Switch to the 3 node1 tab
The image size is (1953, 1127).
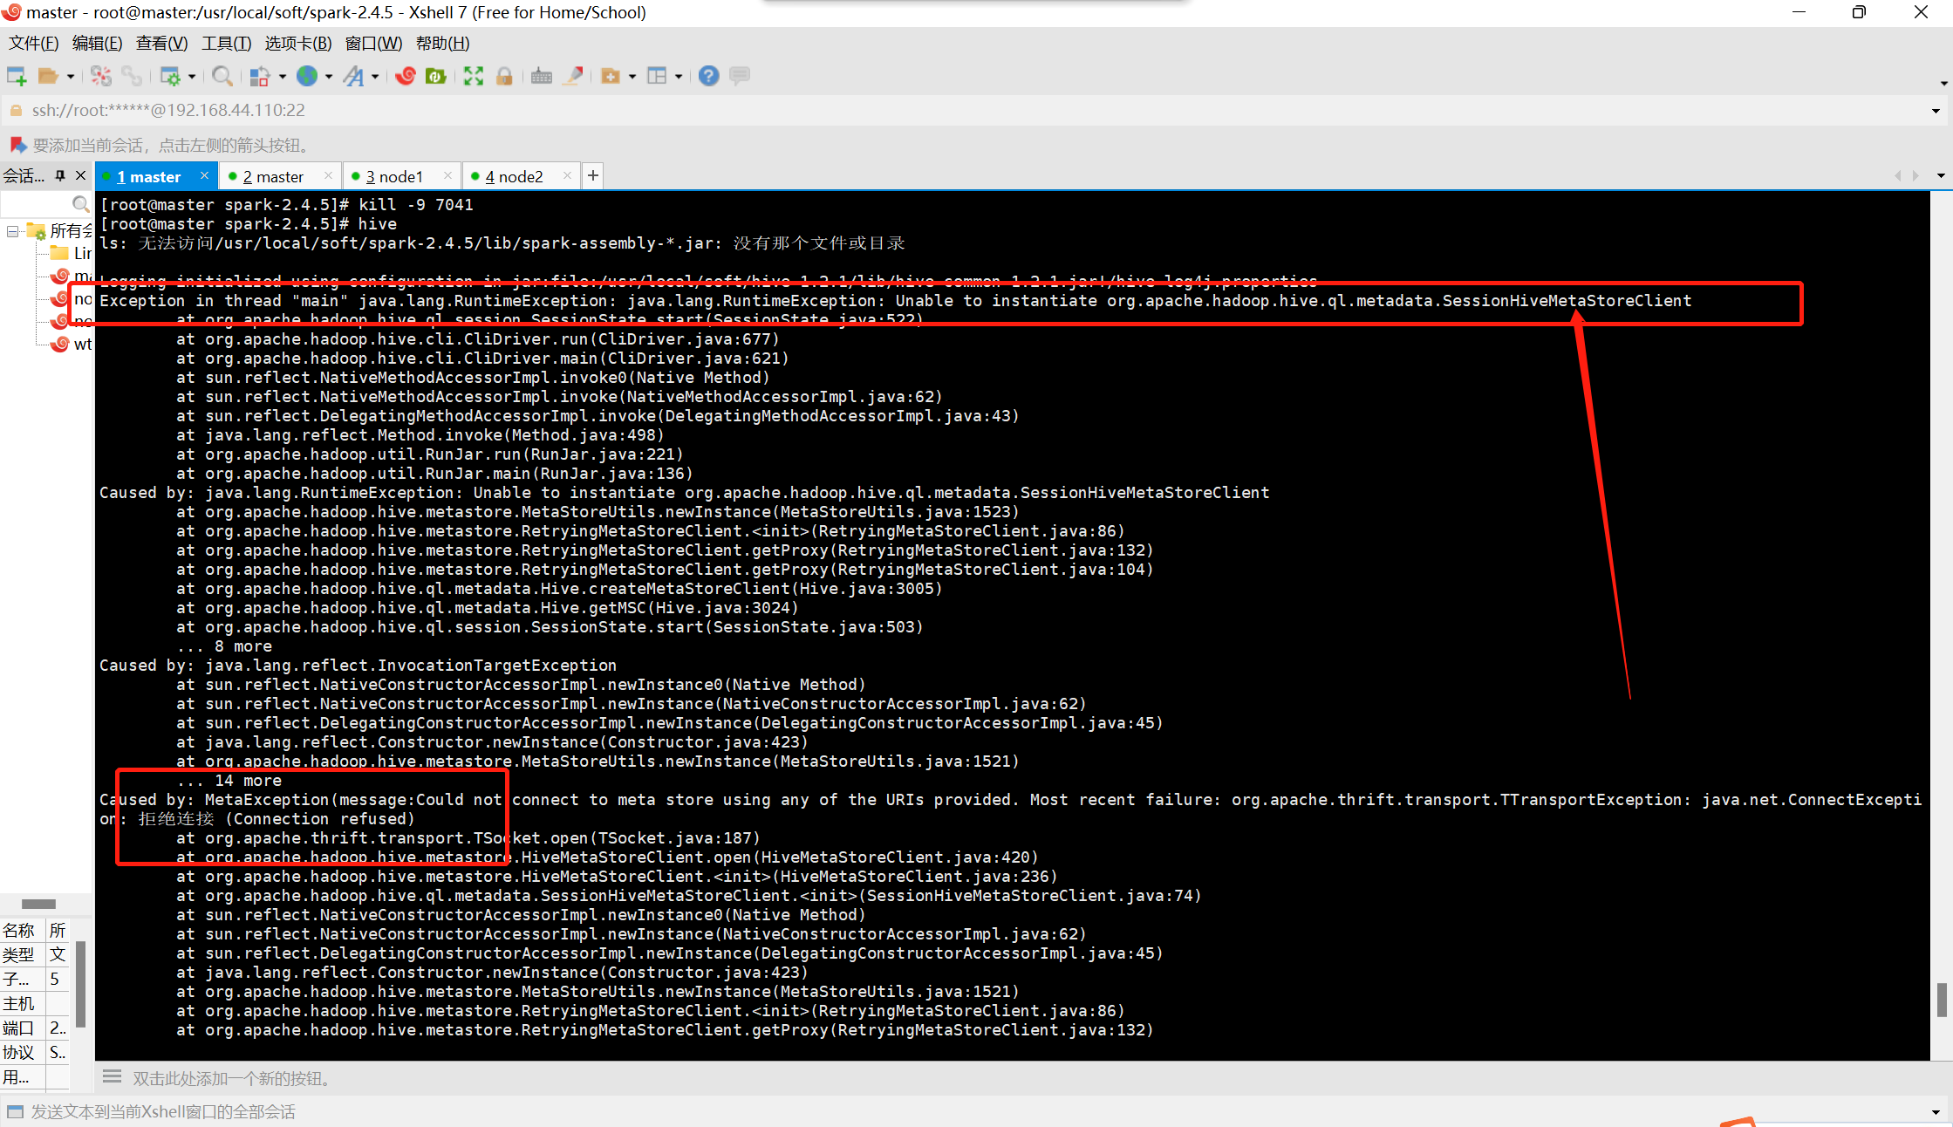coord(394,177)
